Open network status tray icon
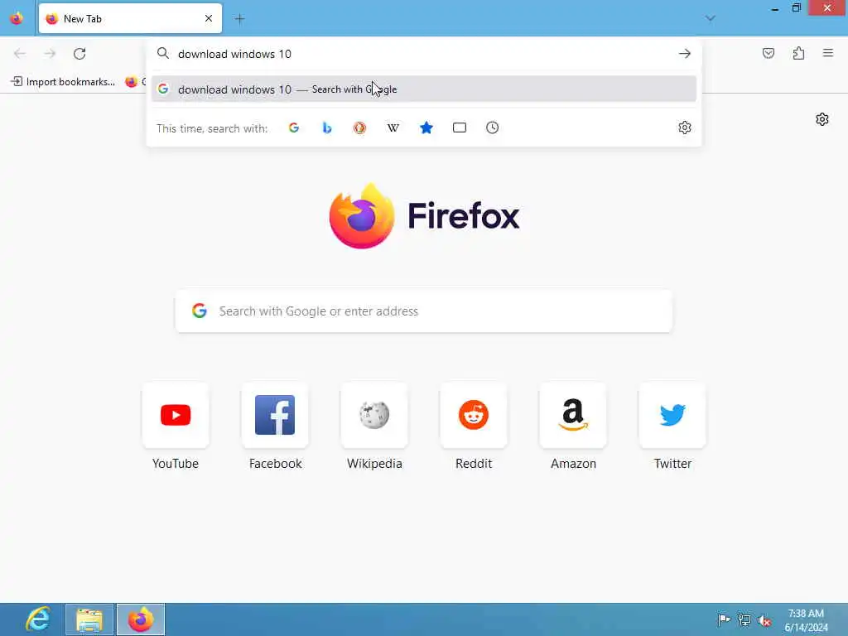 coord(744,619)
